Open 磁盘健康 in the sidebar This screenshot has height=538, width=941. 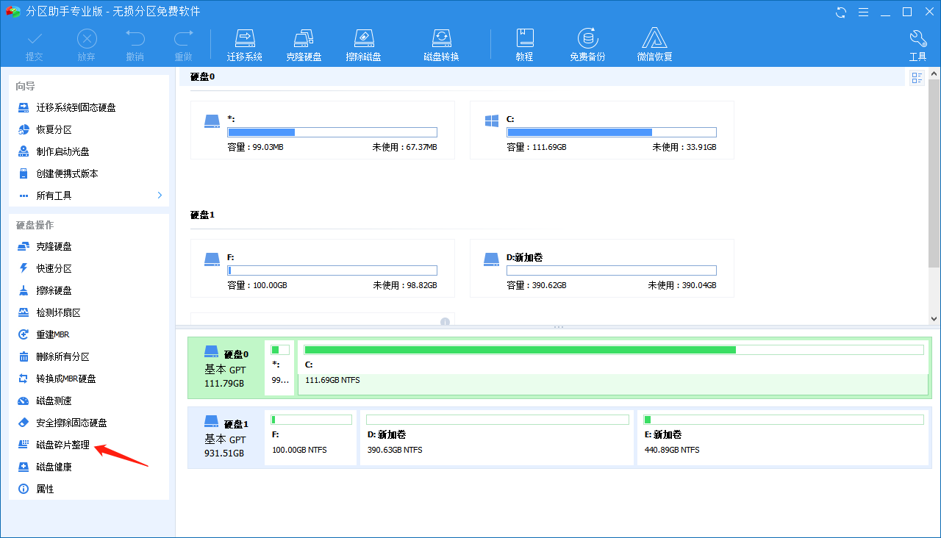(54, 467)
